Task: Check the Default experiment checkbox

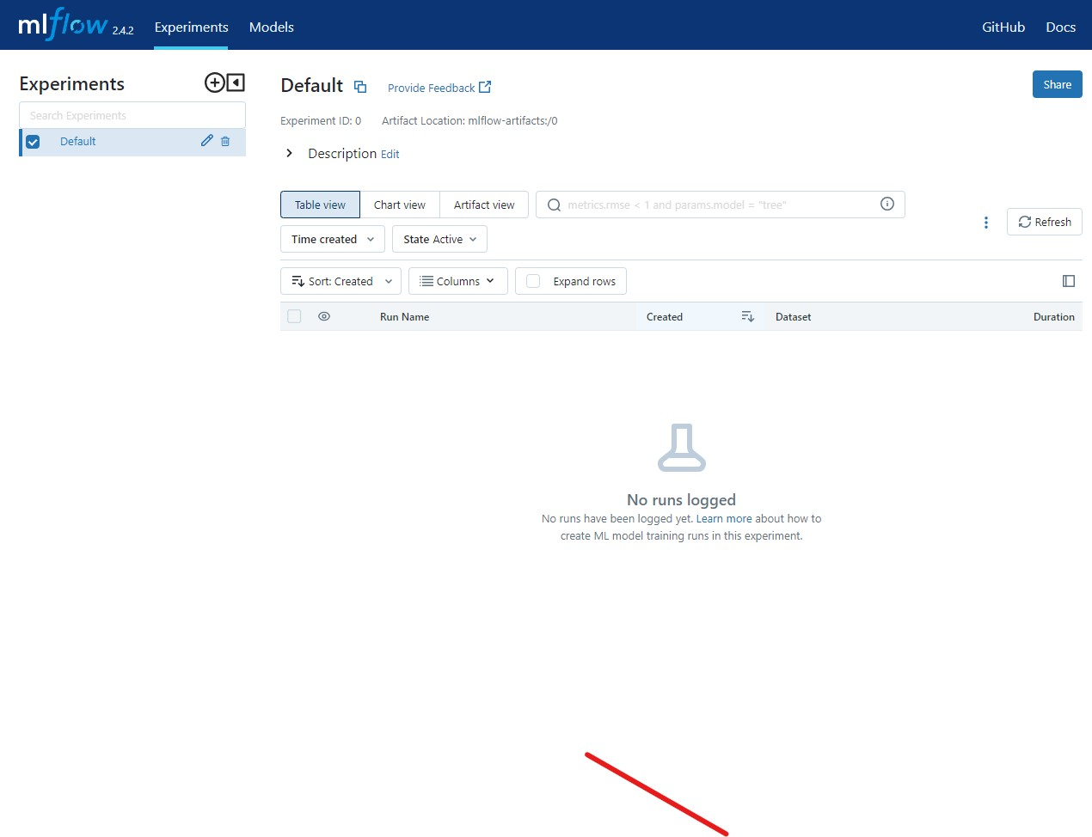Action: 33,141
